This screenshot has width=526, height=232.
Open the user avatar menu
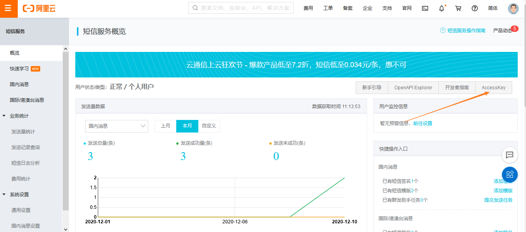(x=513, y=8)
